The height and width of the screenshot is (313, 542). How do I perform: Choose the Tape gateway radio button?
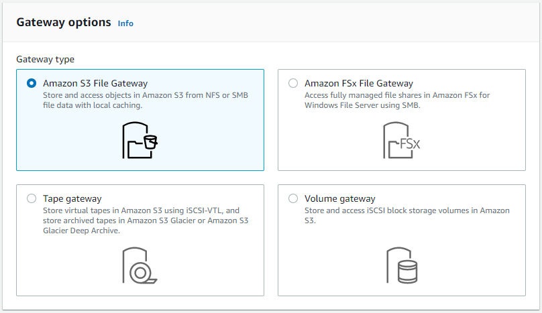(x=32, y=198)
